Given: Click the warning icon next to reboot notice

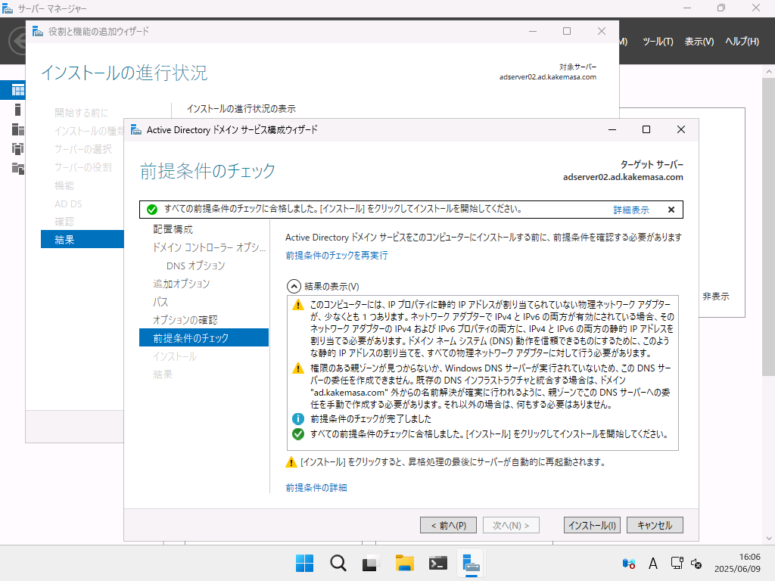Looking at the screenshot, I should pos(291,462).
